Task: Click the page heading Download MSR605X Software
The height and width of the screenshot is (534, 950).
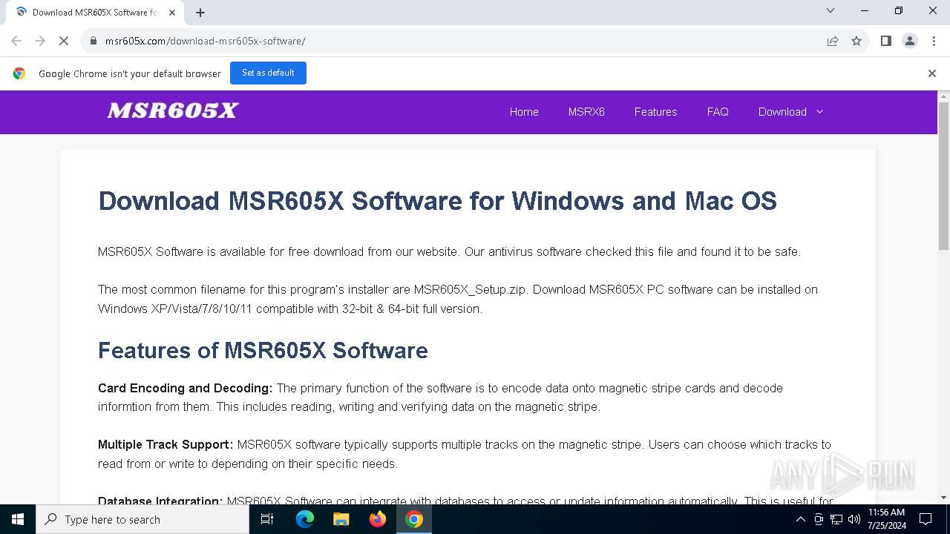Action: [x=437, y=201]
